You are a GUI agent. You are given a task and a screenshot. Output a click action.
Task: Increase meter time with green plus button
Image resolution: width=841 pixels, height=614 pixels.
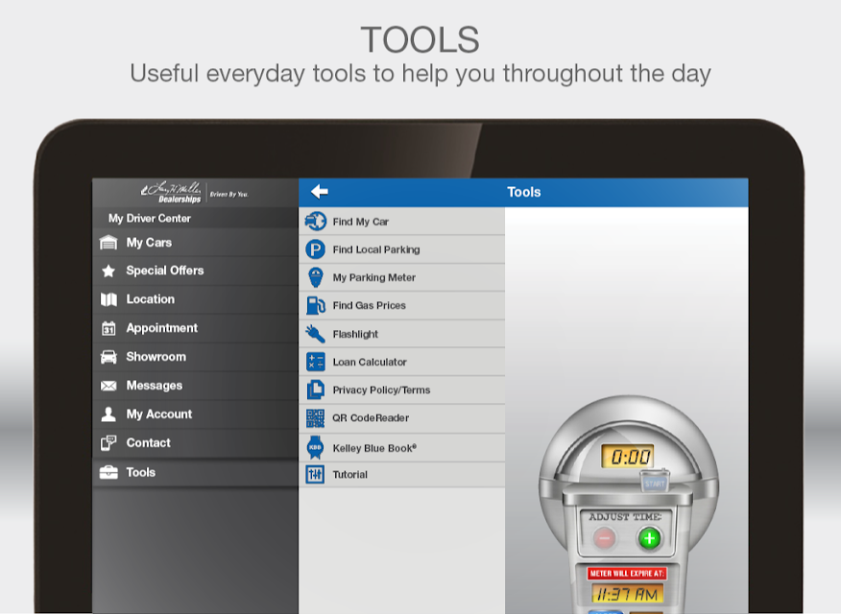coord(649,538)
